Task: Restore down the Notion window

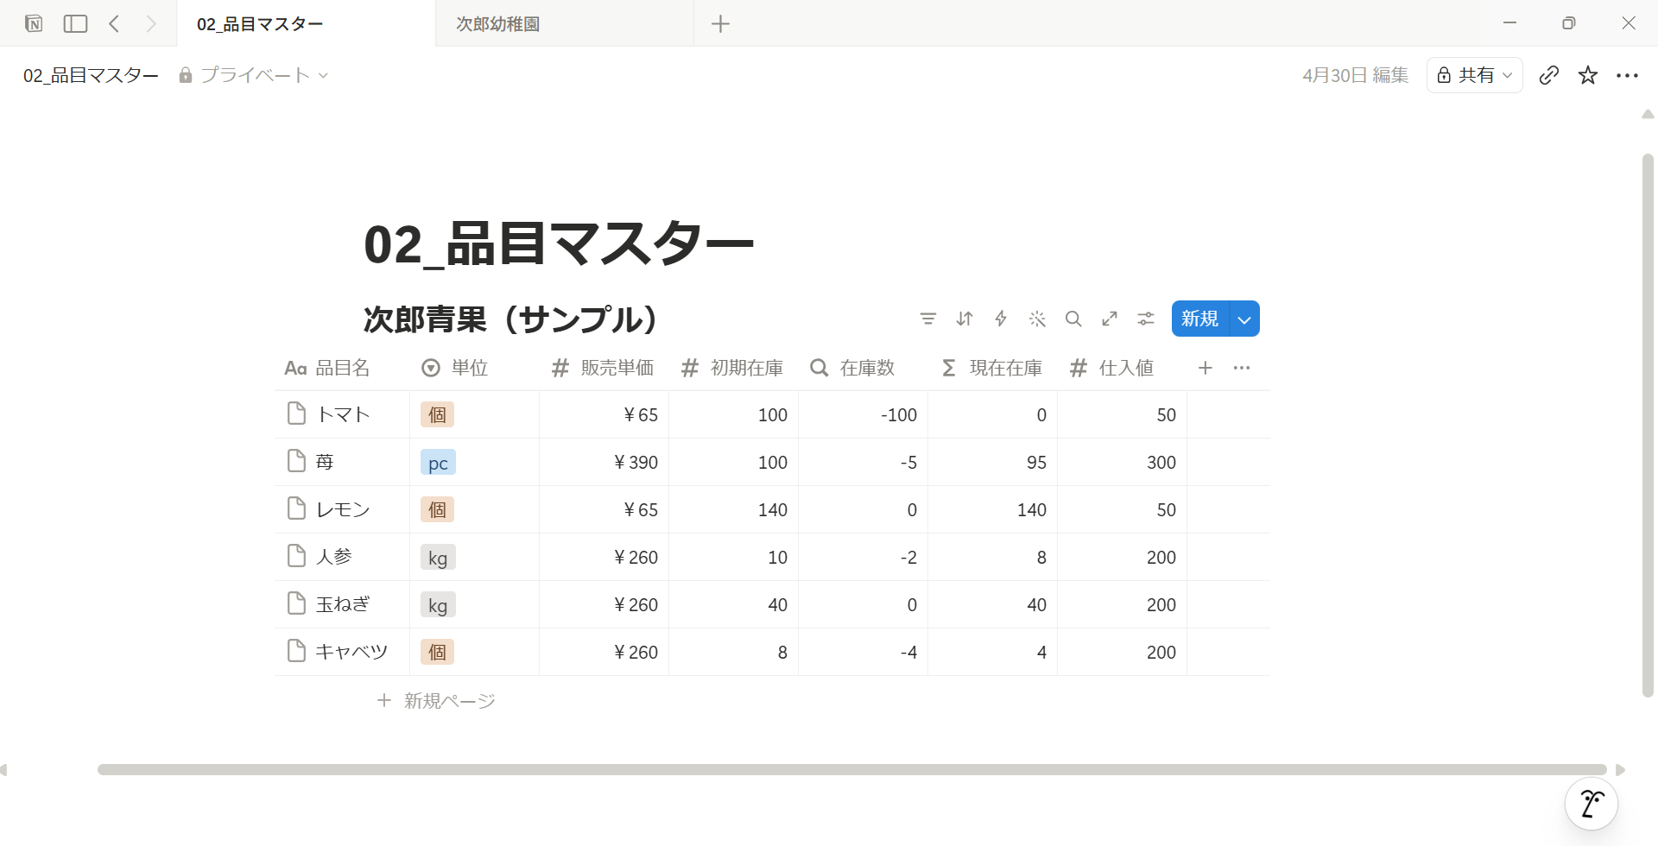Action: 1569,23
